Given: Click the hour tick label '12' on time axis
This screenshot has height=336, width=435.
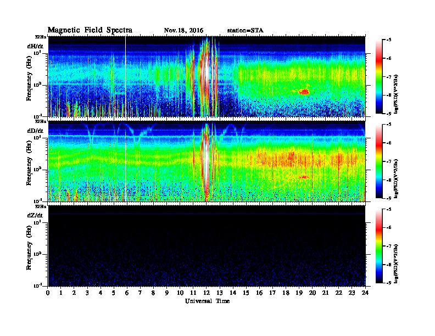Looking at the screenshot, I should click(206, 293).
